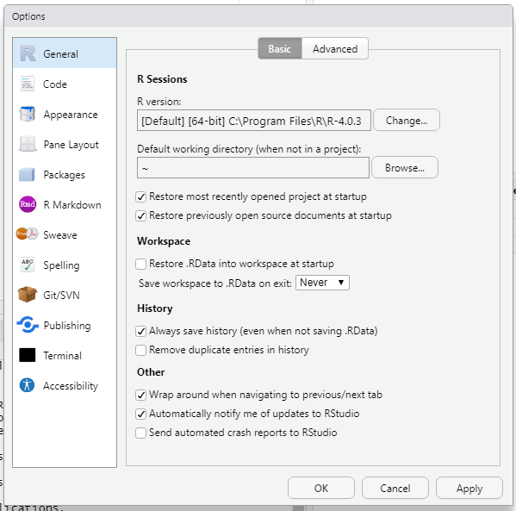
Task: Select the R Markdown Rmd icon
Action: coord(28,204)
